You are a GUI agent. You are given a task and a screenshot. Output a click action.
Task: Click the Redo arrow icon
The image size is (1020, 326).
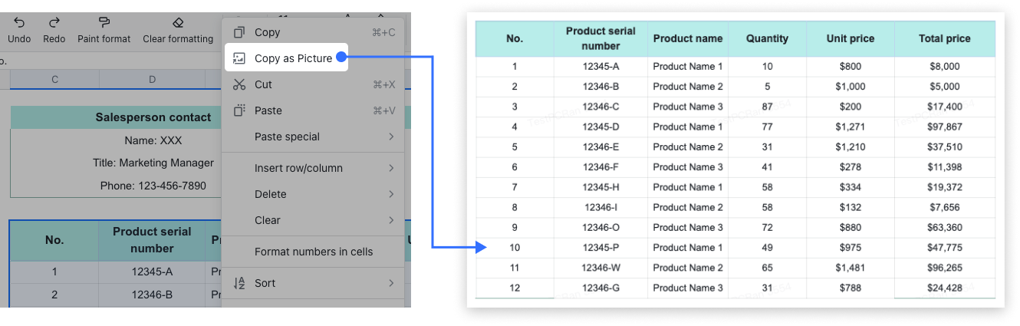click(54, 23)
